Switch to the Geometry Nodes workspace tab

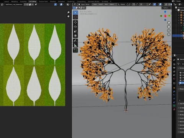tap(94, 2)
